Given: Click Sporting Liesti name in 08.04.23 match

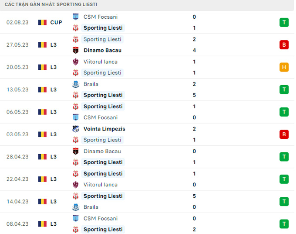Looking at the screenshot, I should 103,229.
